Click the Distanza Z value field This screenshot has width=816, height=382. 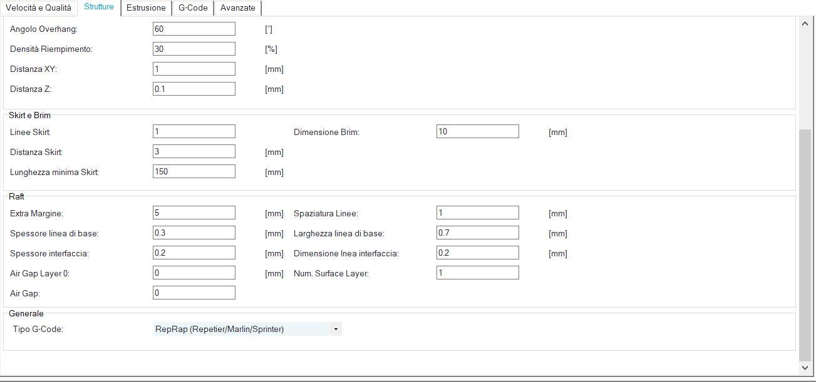pos(194,89)
